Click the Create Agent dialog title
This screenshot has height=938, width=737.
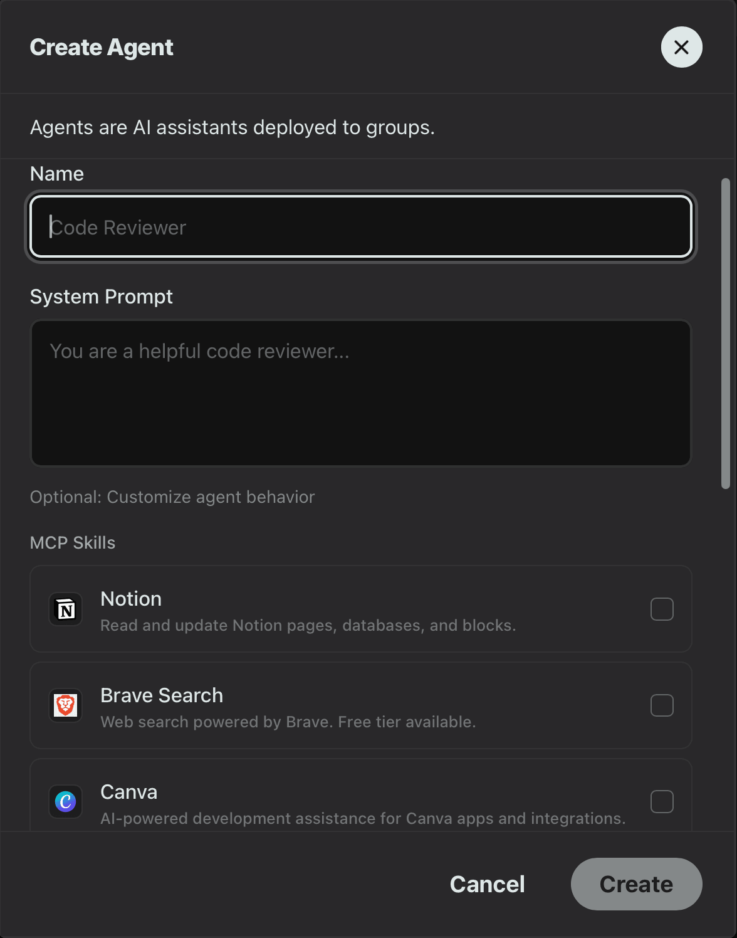pos(101,47)
